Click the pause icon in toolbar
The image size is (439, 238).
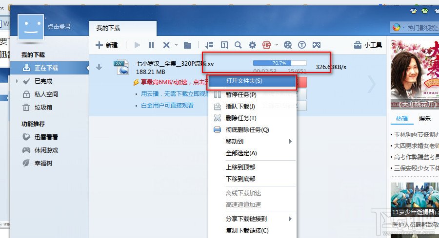(x=151, y=45)
